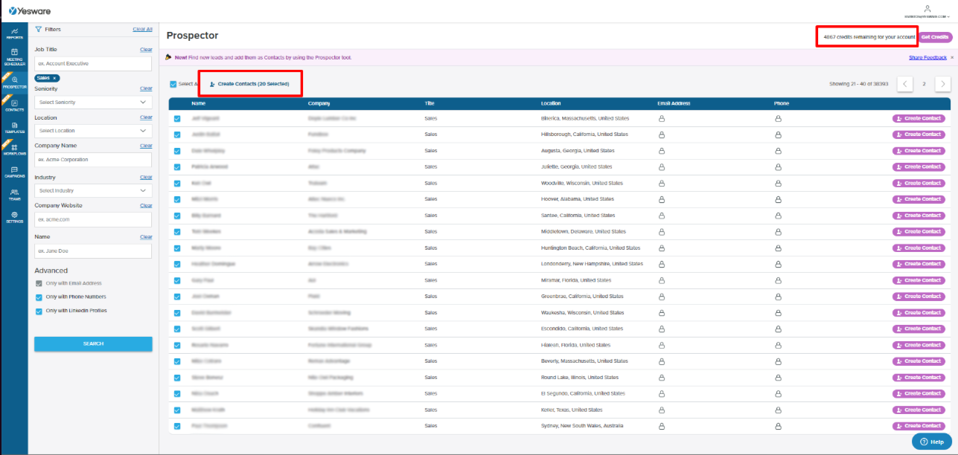Create Contact for the Juliette, Georgia row
The width and height of the screenshot is (958, 455).
pyautogui.click(x=919, y=167)
